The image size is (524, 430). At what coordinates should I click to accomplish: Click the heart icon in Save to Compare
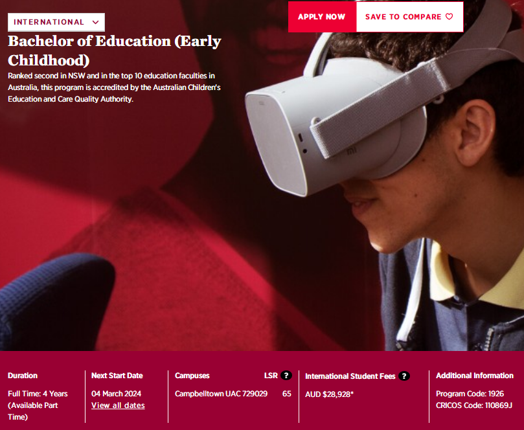pos(450,16)
